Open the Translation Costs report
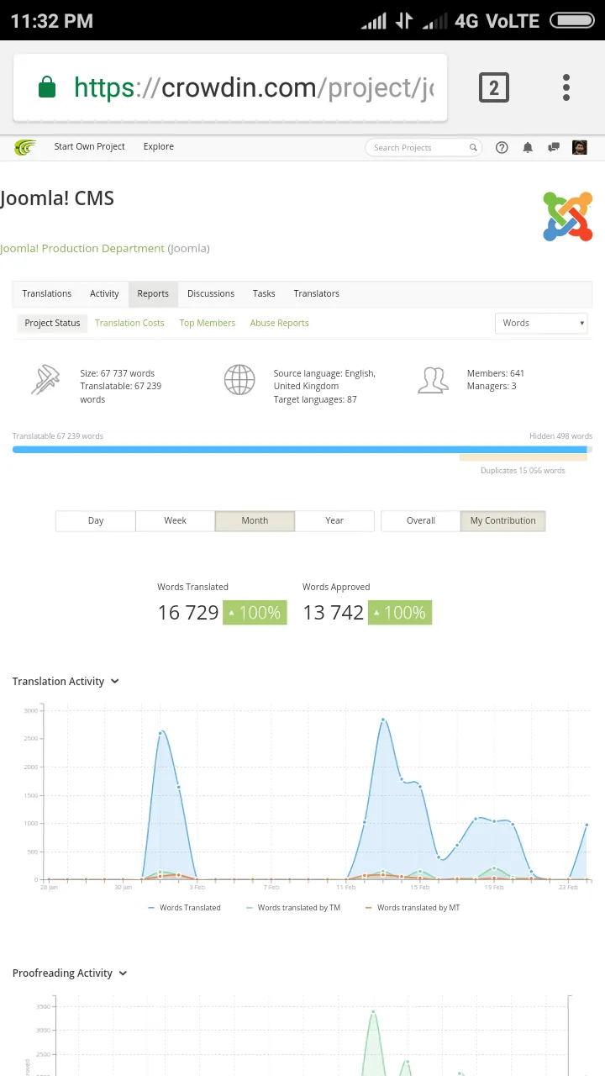Screen dimensions: 605x1076 pos(129,323)
